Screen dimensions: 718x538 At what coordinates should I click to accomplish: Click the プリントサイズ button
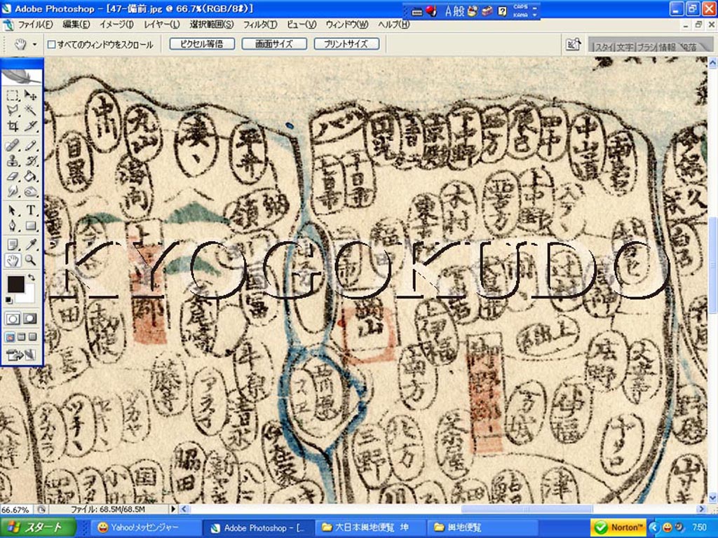coord(346,44)
